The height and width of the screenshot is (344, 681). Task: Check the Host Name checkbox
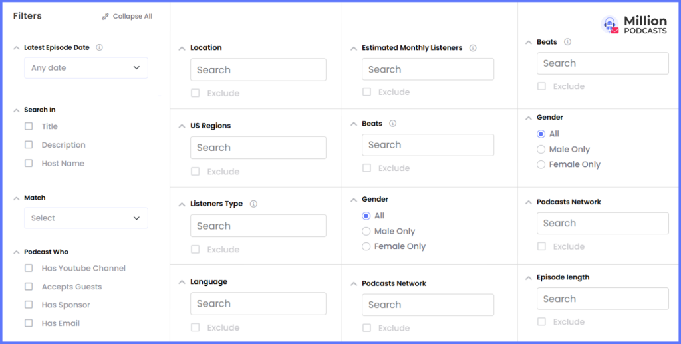pyautogui.click(x=29, y=163)
